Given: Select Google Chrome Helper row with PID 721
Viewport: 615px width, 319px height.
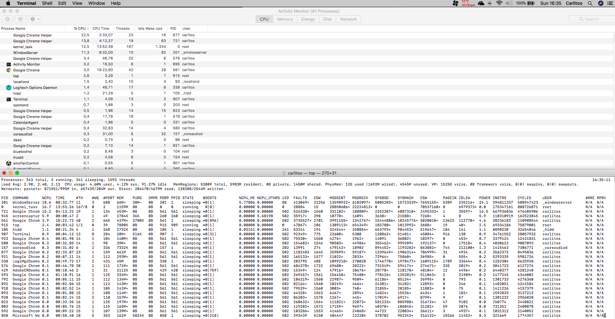Looking at the screenshot, I should (307, 41).
